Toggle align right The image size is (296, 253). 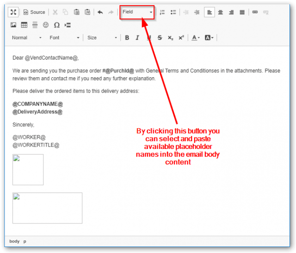click(x=231, y=12)
